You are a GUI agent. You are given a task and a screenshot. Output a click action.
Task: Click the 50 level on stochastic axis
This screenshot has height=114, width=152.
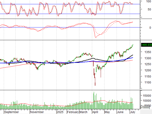coord(149,9)
